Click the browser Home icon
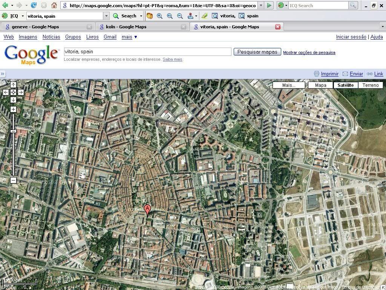Image resolution: width=386 pixels, height=290 pixels. coord(54,5)
